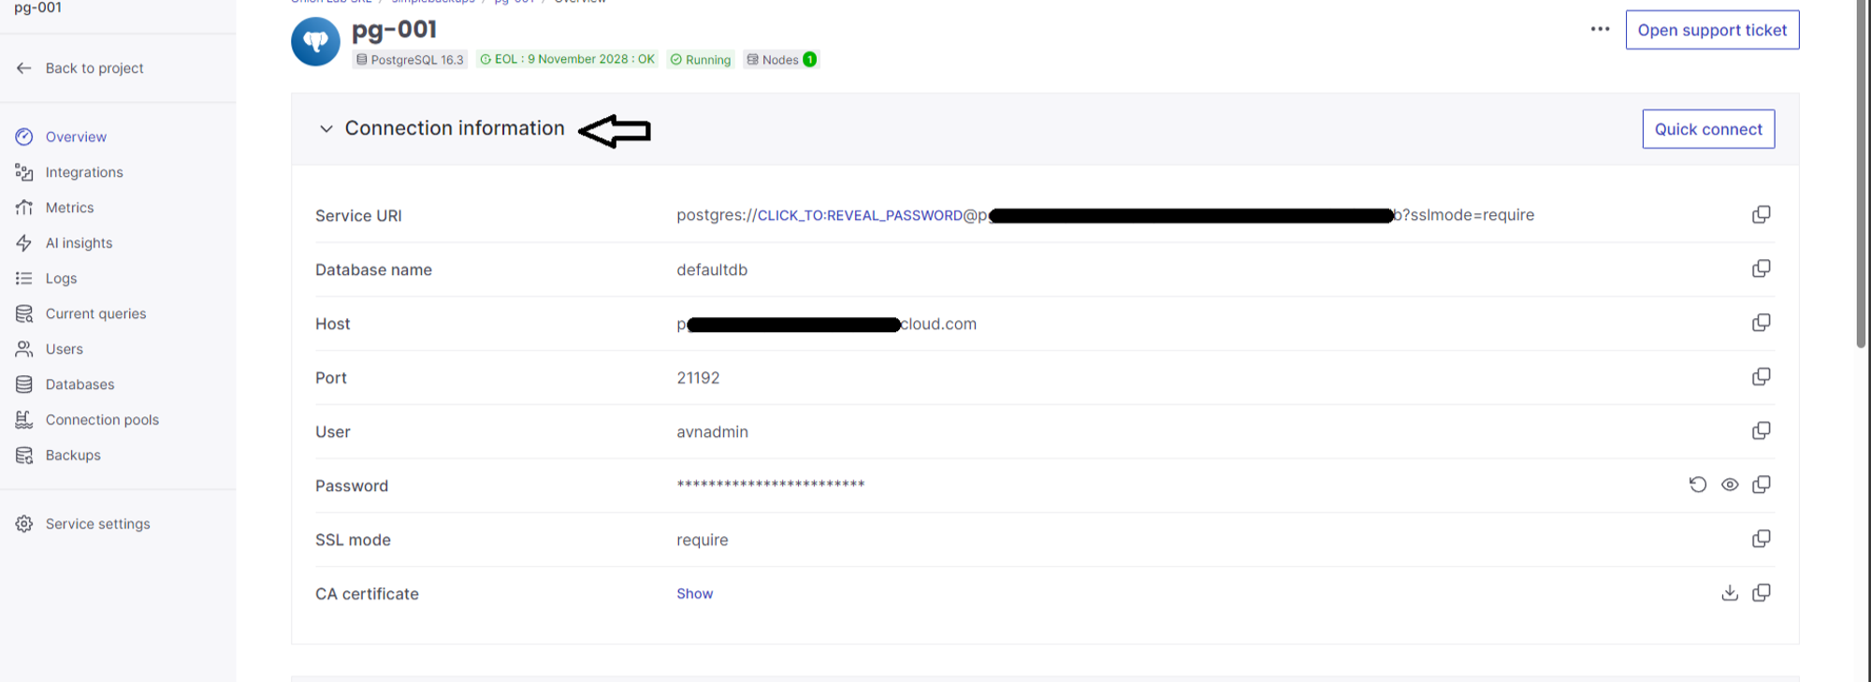Copy the Database name value
Image resolution: width=1871 pixels, height=682 pixels.
(1761, 269)
